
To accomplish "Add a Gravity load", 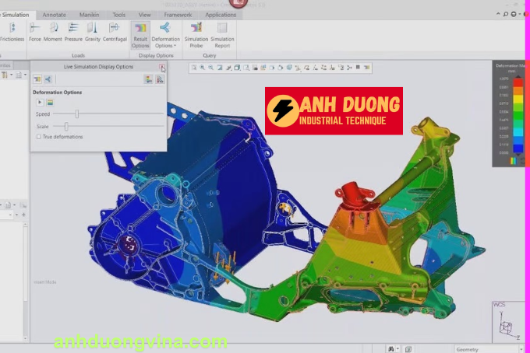I will tap(93, 30).
